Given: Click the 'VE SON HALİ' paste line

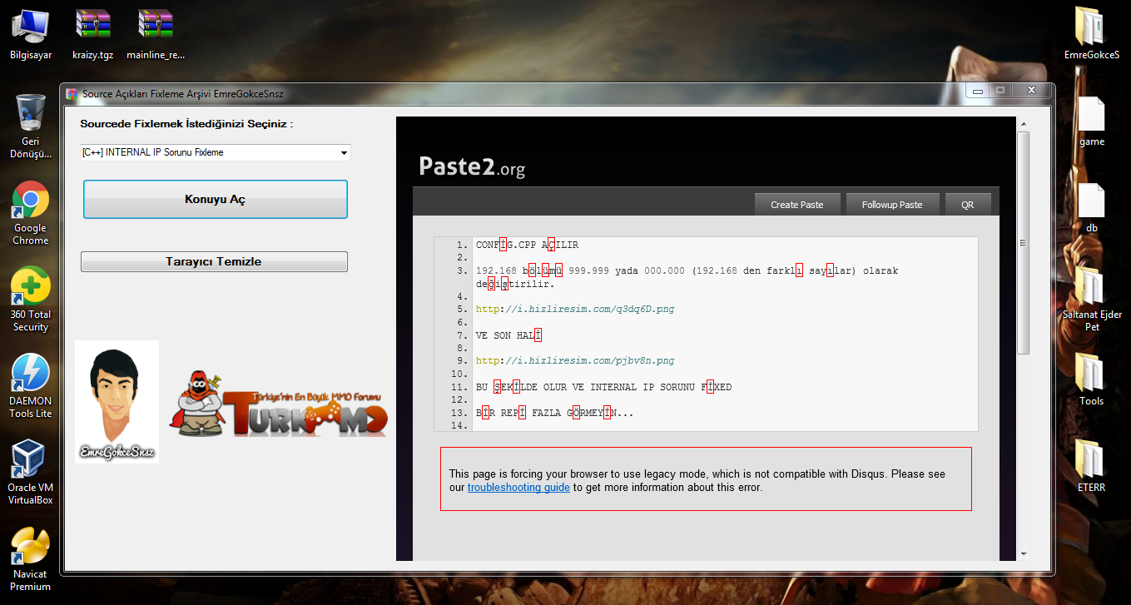Looking at the screenshot, I should pos(508,335).
